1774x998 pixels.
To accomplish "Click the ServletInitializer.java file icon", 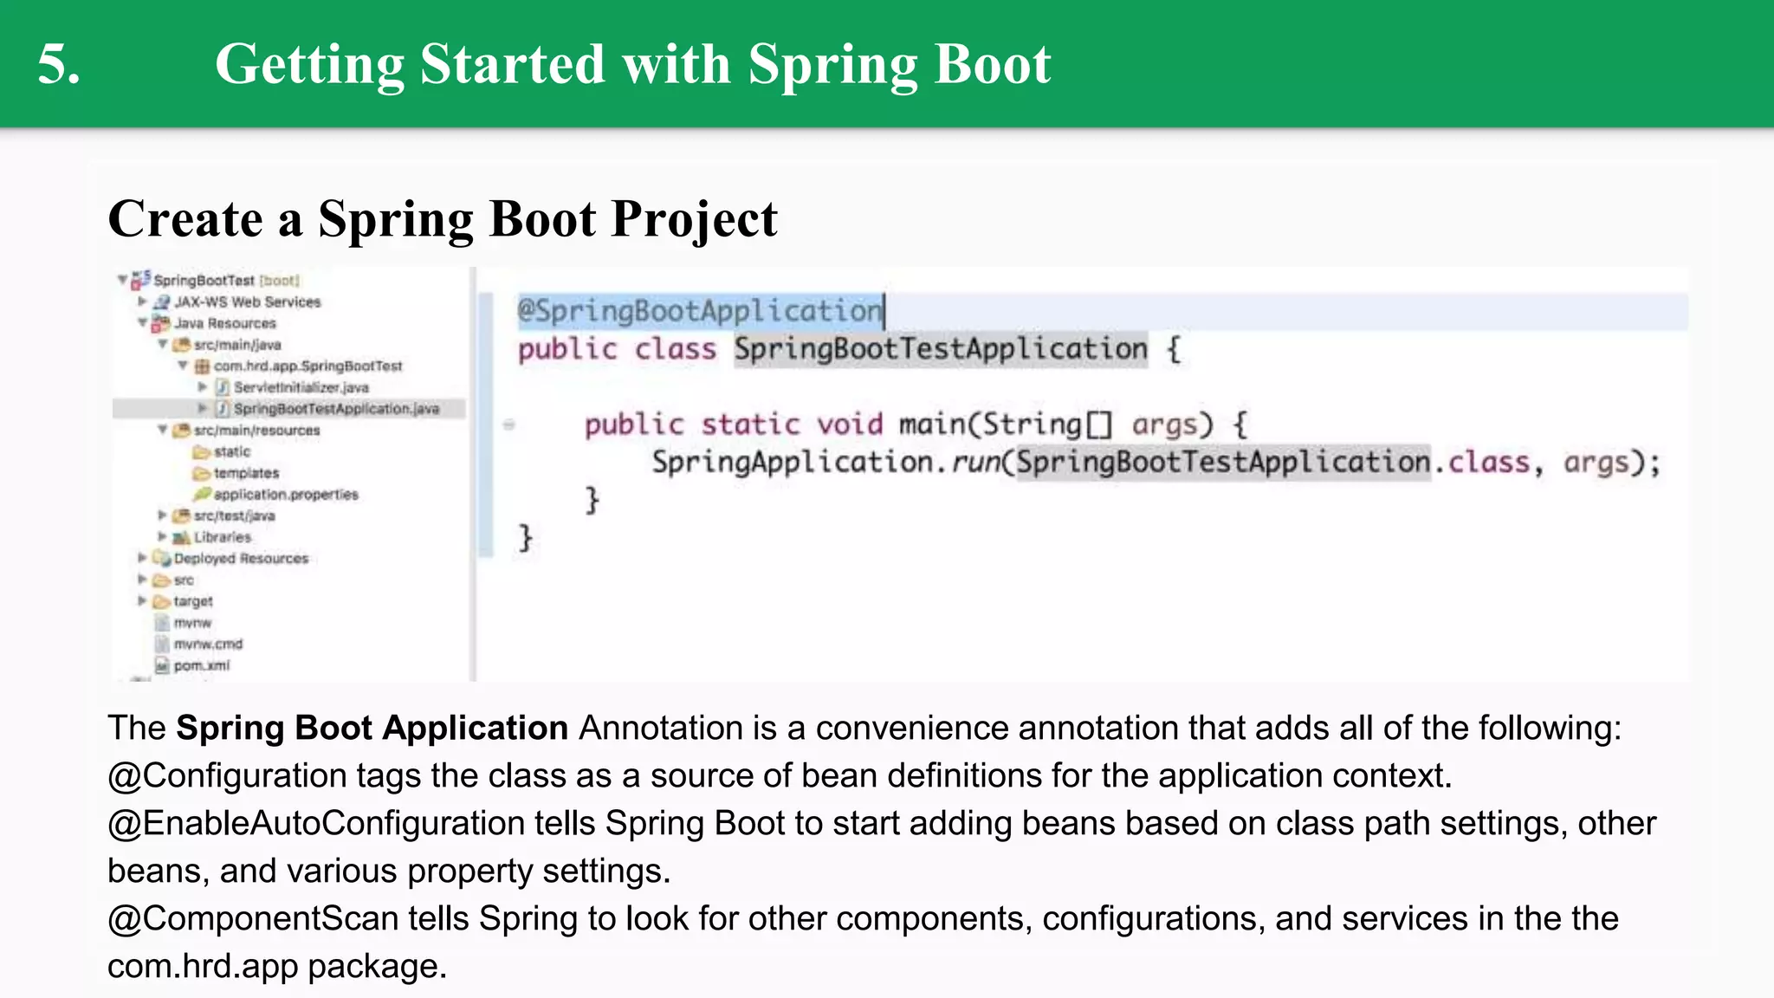I will [223, 387].
